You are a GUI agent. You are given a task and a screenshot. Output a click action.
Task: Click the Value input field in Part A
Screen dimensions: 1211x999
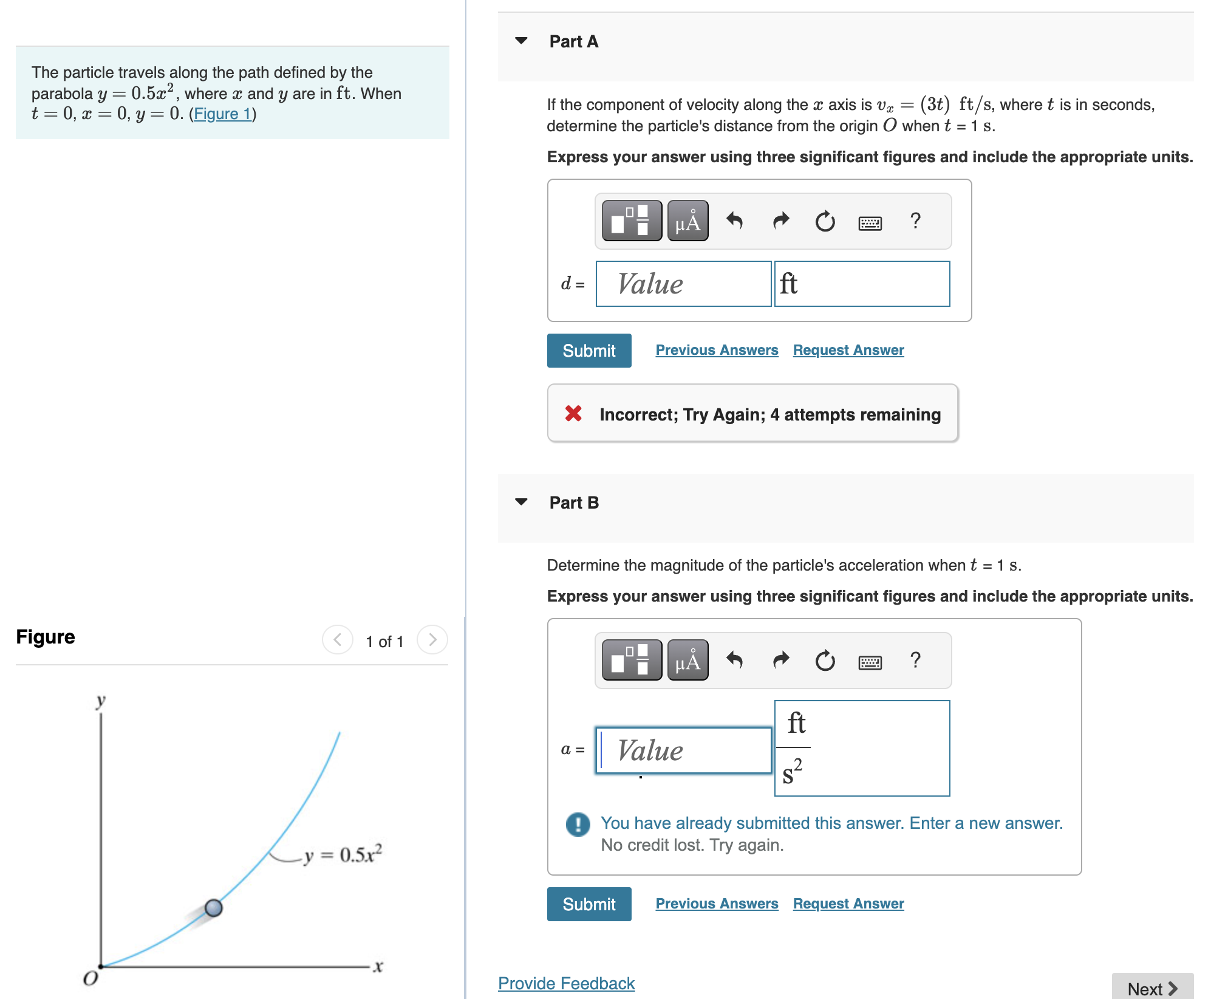coord(683,283)
